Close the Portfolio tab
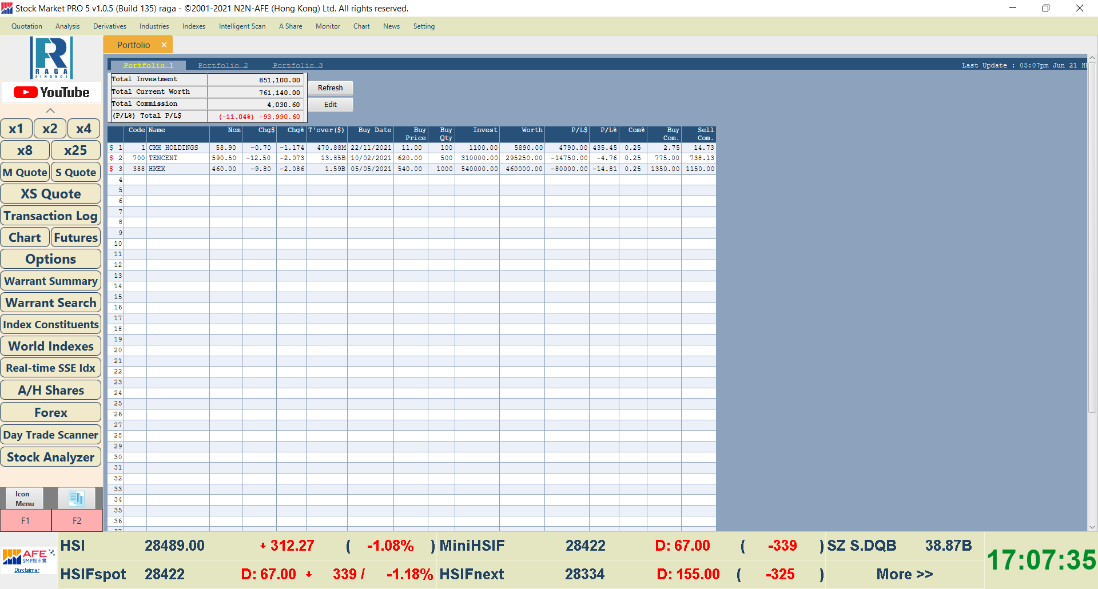 coord(164,45)
